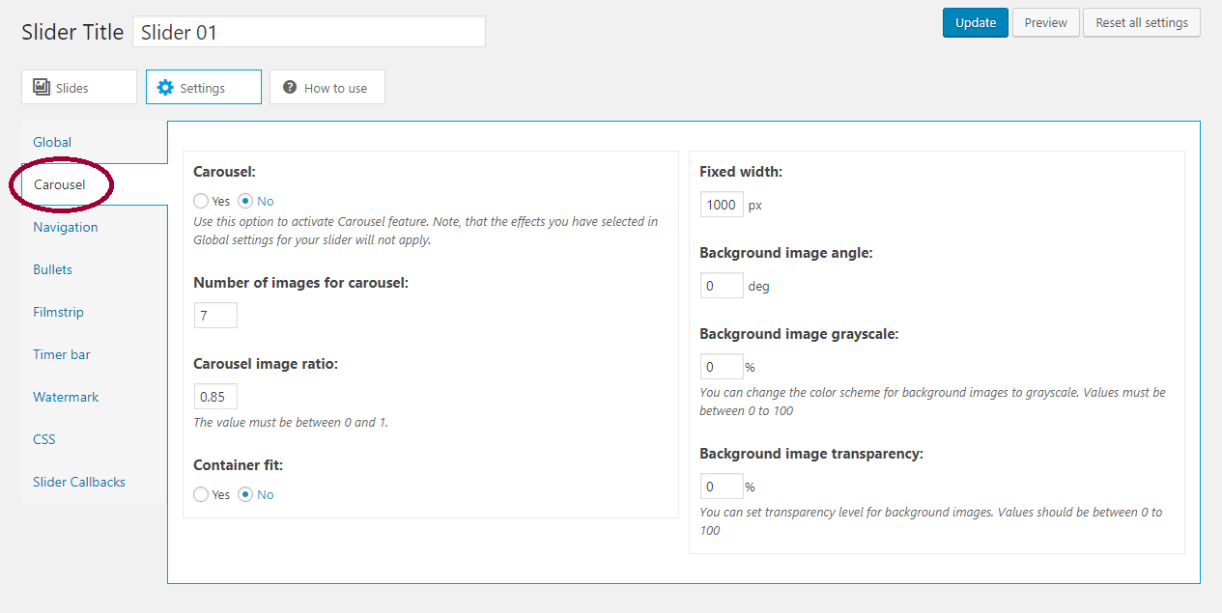Image resolution: width=1222 pixels, height=613 pixels.
Task: Click the Background image transparency field
Action: (722, 487)
